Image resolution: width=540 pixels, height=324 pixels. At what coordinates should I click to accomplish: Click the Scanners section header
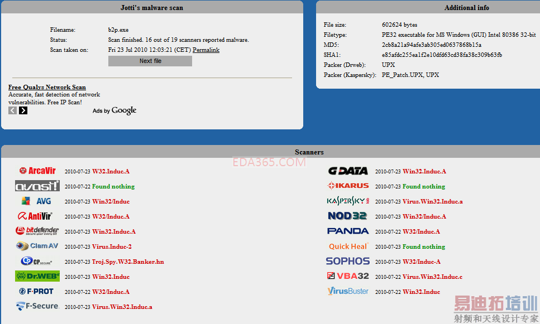[x=309, y=152]
